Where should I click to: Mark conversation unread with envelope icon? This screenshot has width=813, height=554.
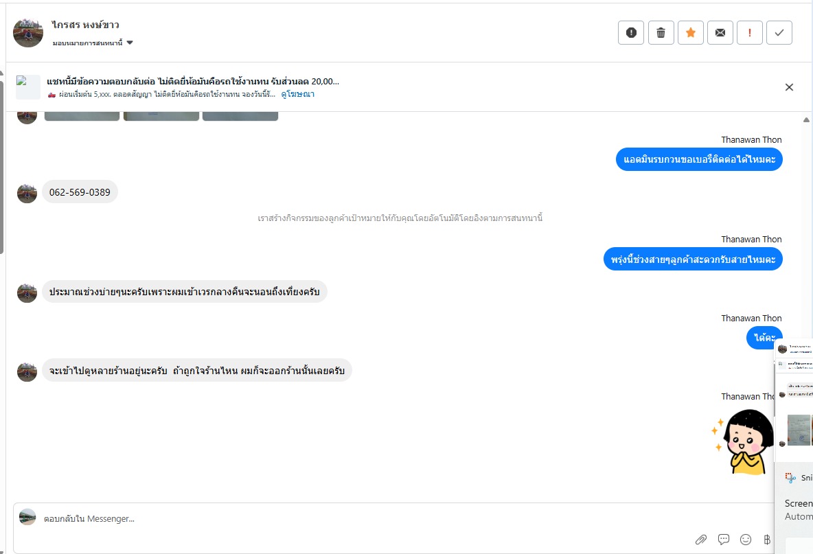point(720,33)
